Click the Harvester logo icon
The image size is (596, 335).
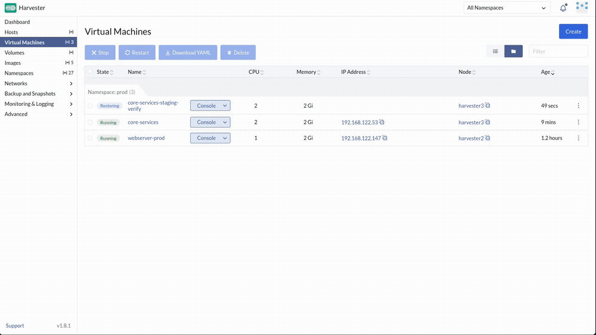coord(10,8)
